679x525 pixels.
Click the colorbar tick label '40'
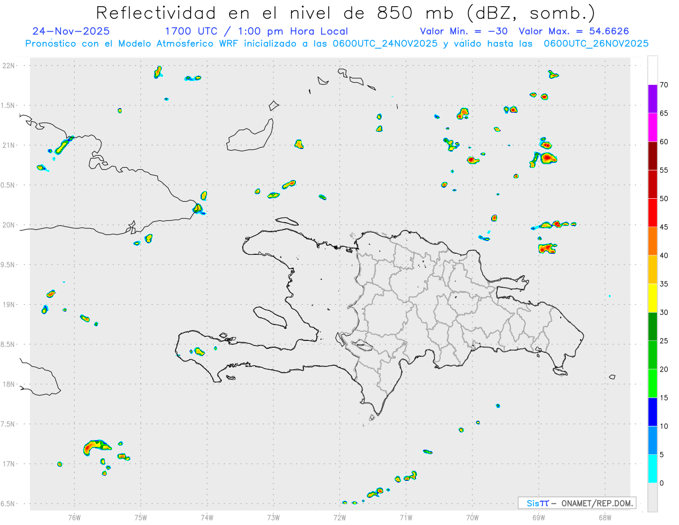[664, 255]
